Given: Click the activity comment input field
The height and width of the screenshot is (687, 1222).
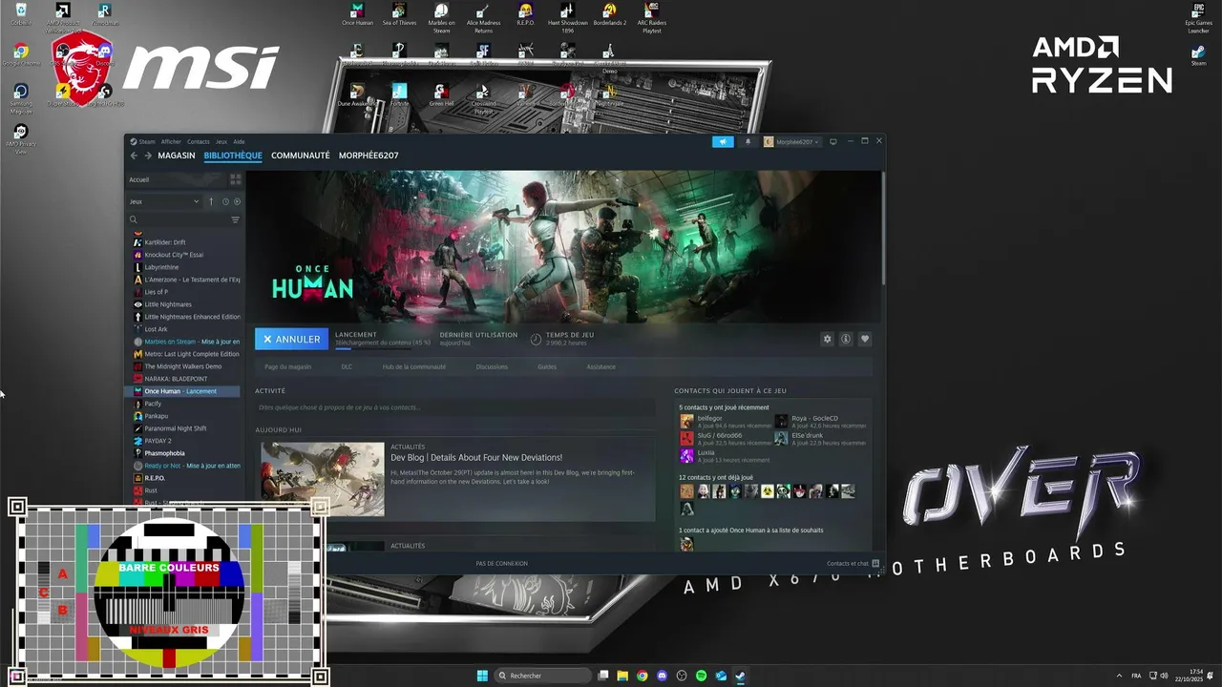Looking at the screenshot, I should 454,407.
